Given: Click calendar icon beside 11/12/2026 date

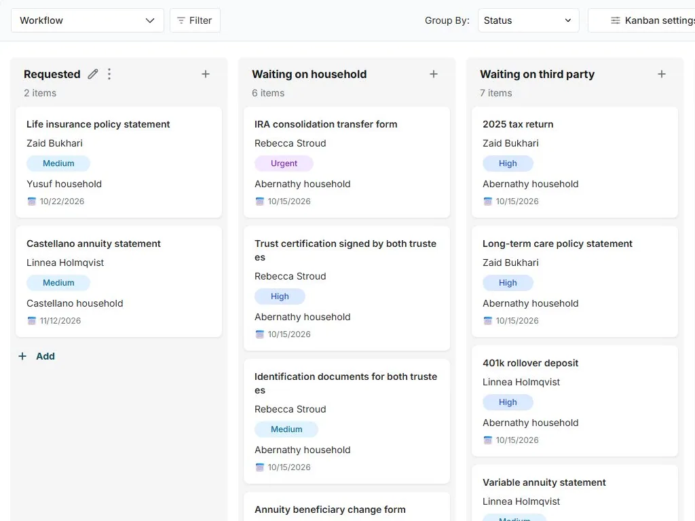Looking at the screenshot, I should [31, 321].
